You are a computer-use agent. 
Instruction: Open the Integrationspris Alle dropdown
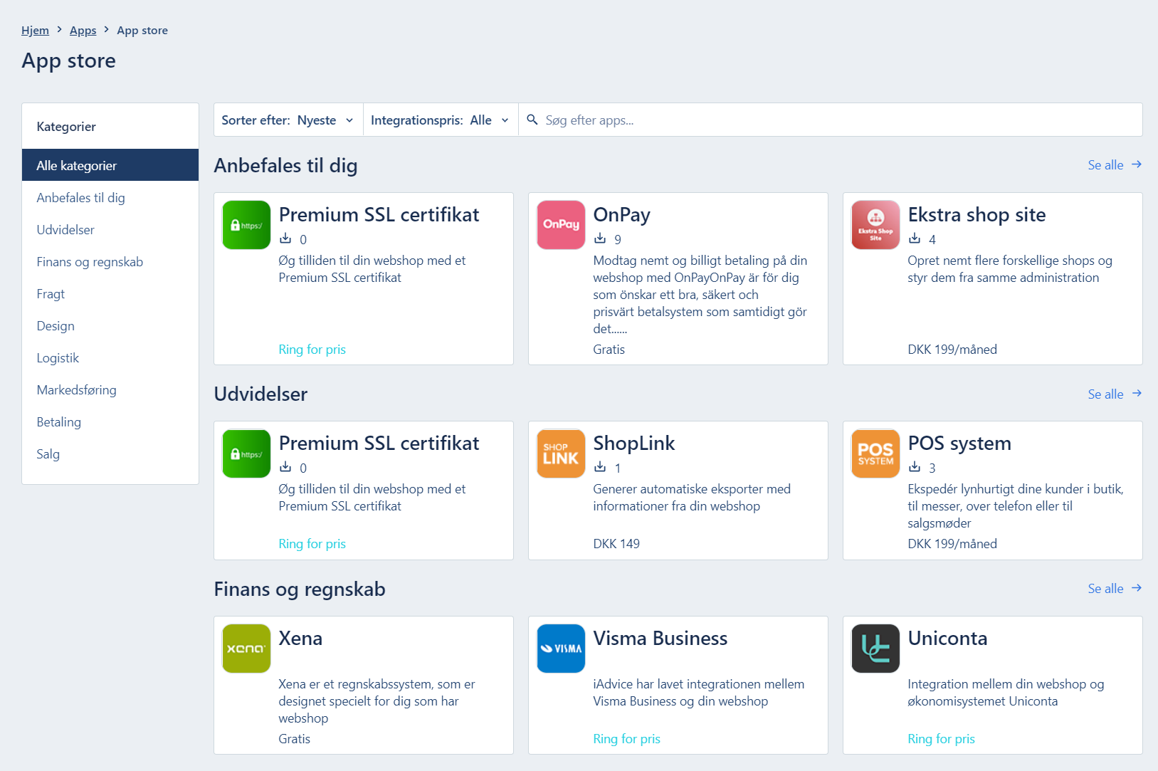tap(441, 120)
